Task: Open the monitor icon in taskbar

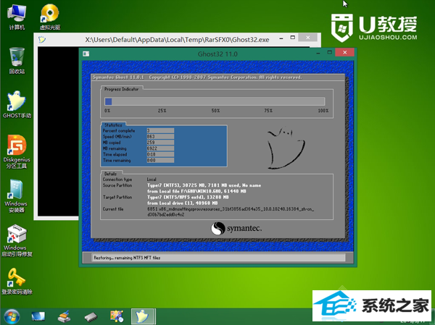Action: [38, 316]
